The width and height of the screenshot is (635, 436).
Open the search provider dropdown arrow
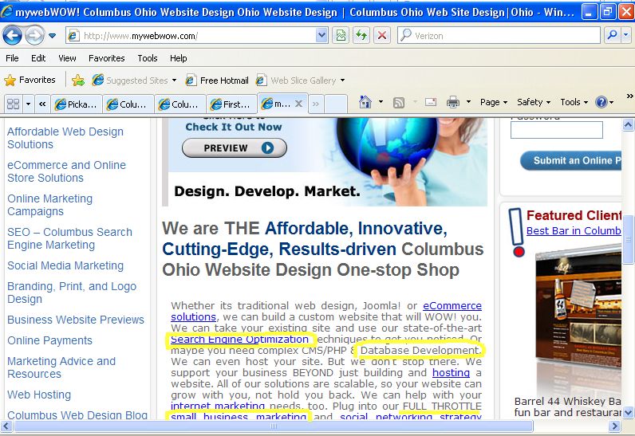click(x=626, y=36)
